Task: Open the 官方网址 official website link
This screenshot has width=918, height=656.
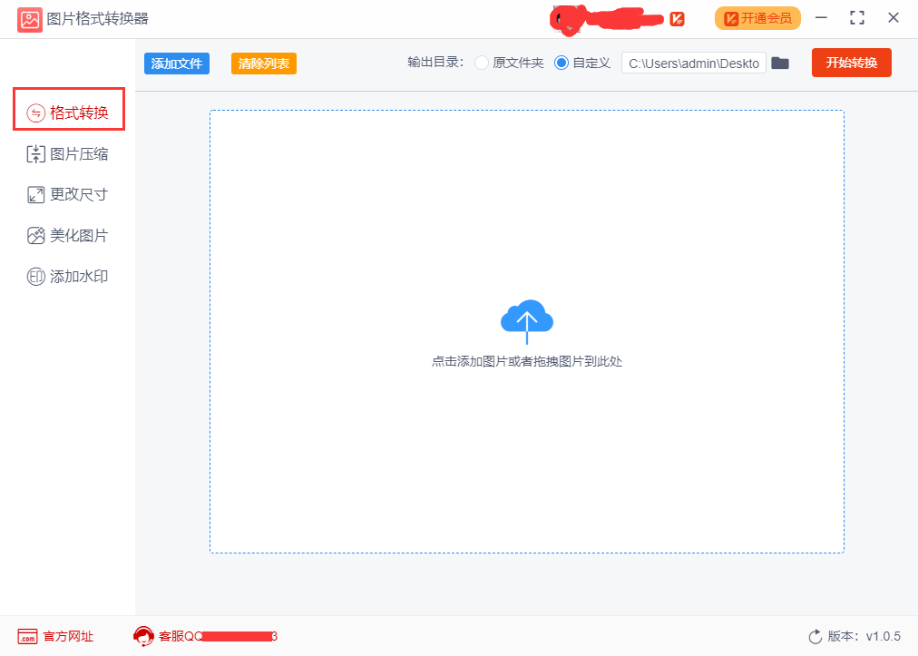Action: pyautogui.click(x=54, y=636)
